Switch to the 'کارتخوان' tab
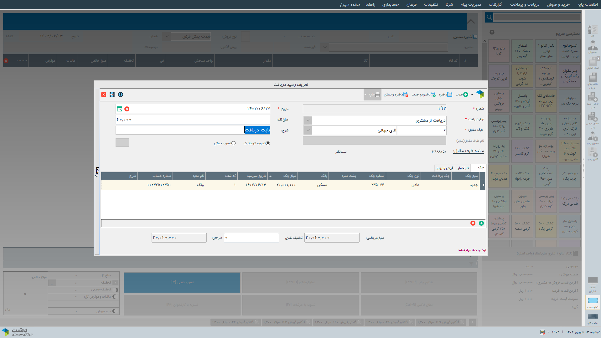This screenshot has height=338, width=601. (x=463, y=168)
